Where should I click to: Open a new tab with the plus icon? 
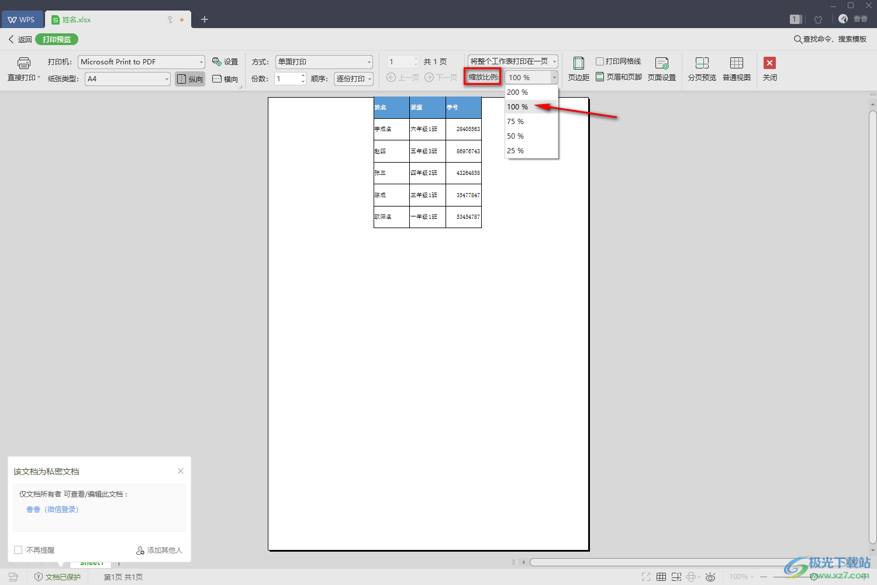click(205, 19)
